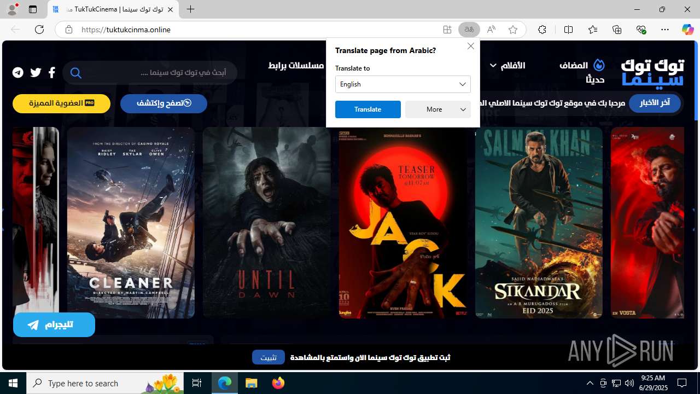
Task: Open the Until Dawn movie poster
Action: click(266, 223)
